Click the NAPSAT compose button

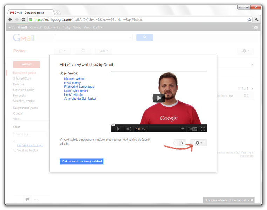tap(27, 64)
